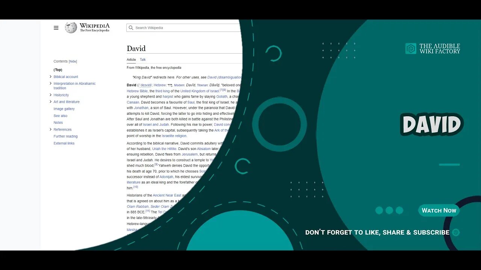Jump to See also section

tap(61, 116)
